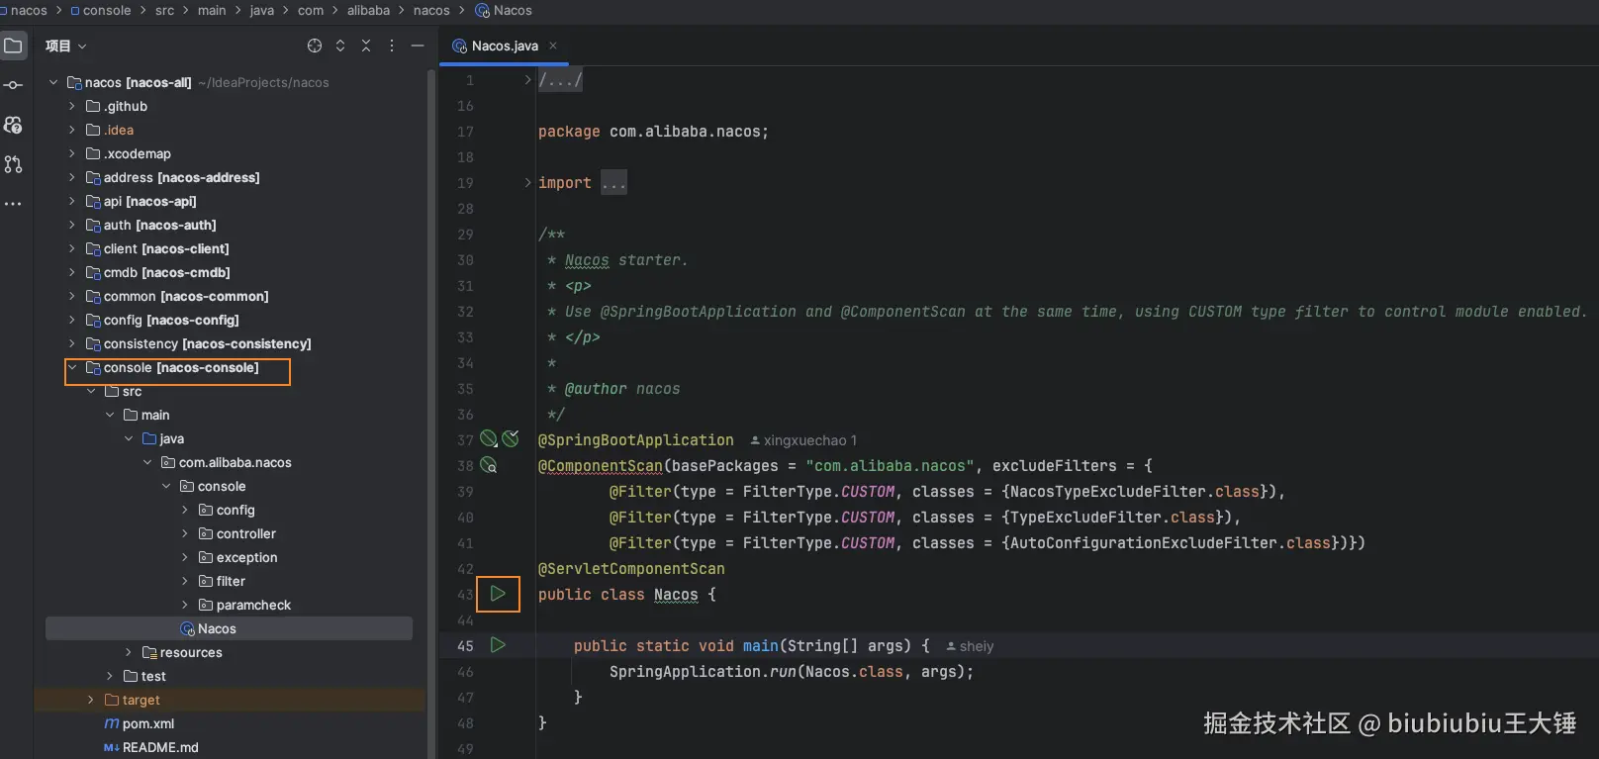Hide the project panel
The height and width of the screenshot is (759, 1599).
click(418, 46)
